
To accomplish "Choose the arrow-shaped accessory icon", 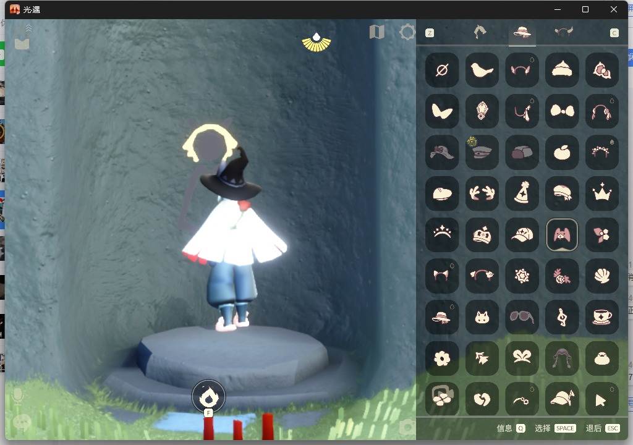I will pos(602,399).
